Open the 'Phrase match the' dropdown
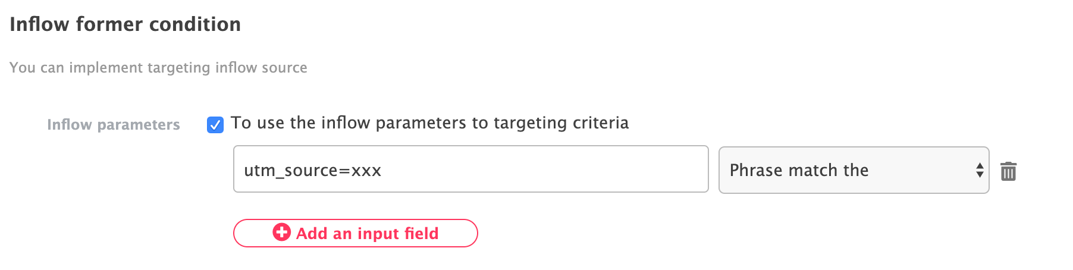This screenshot has width=1073, height=270. click(853, 170)
